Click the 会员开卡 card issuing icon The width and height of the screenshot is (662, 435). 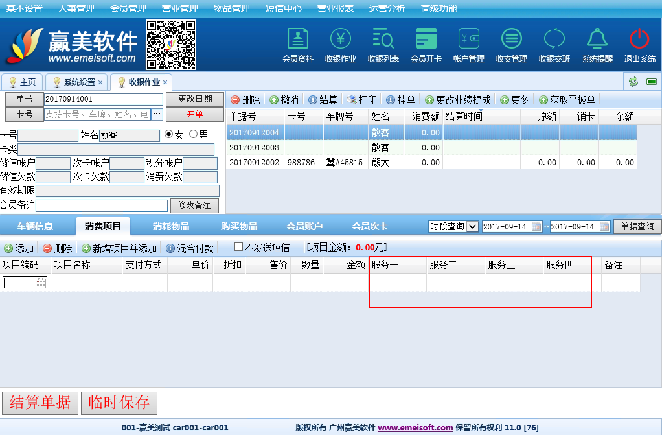(426, 40)
